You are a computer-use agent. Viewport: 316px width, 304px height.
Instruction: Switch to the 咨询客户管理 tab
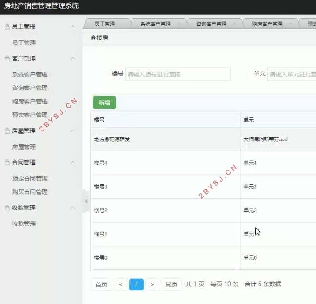(x=211, y=24)
